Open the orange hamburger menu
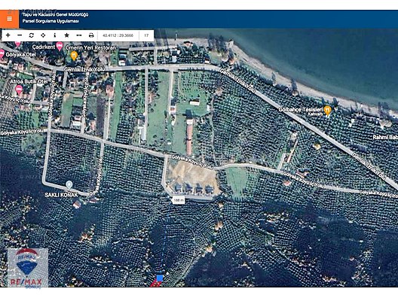Screen dimensions: 398x298 pos(9,19)
